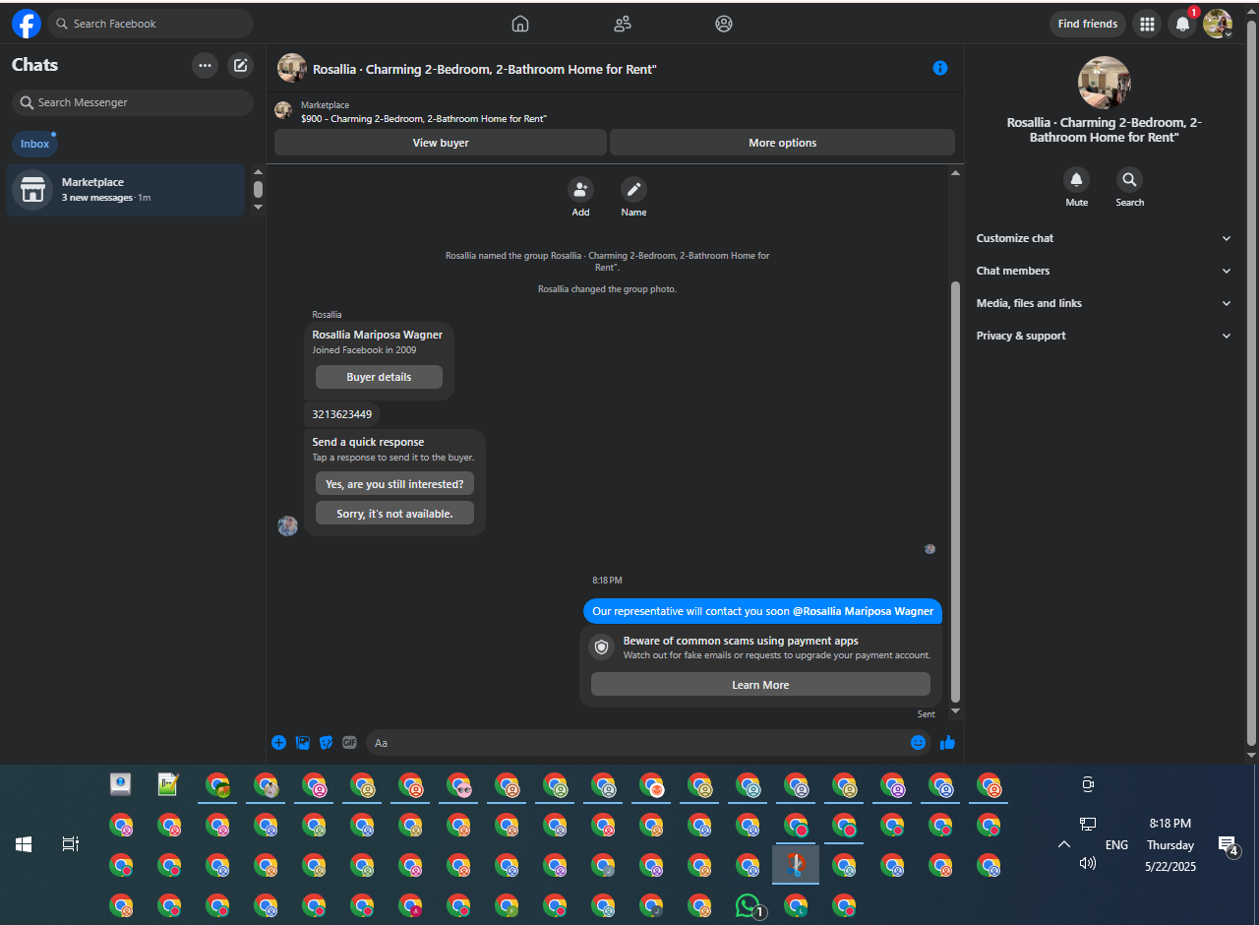Click Learn More about payment scams
The width and height of the screenshot is (1259, 925).
(760, 685)
